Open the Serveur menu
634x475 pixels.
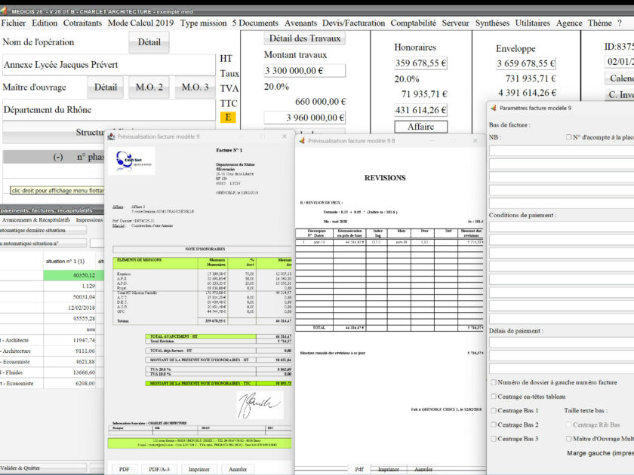455,23
